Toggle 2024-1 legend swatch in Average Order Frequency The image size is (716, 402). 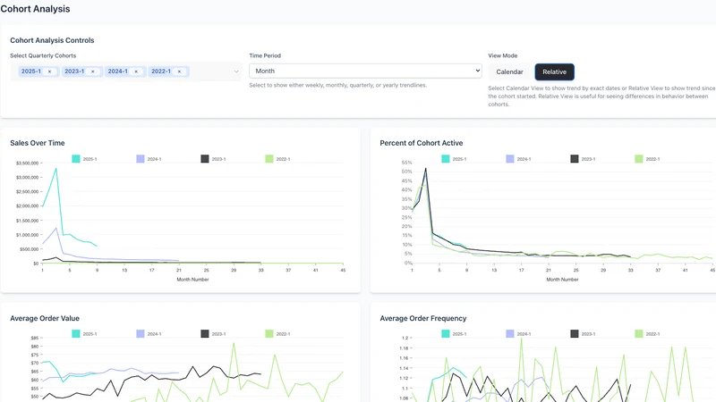(510, 333)
